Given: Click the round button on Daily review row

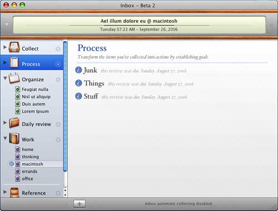Looking at the screenshot, I should [58, 124].
